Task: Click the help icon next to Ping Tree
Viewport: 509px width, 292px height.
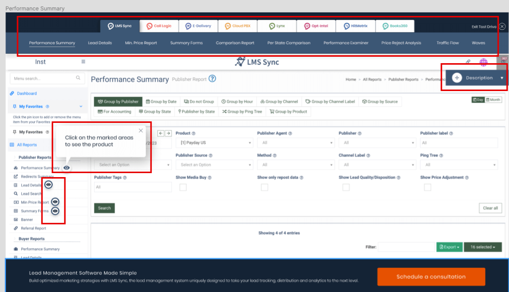Action: 441,156
